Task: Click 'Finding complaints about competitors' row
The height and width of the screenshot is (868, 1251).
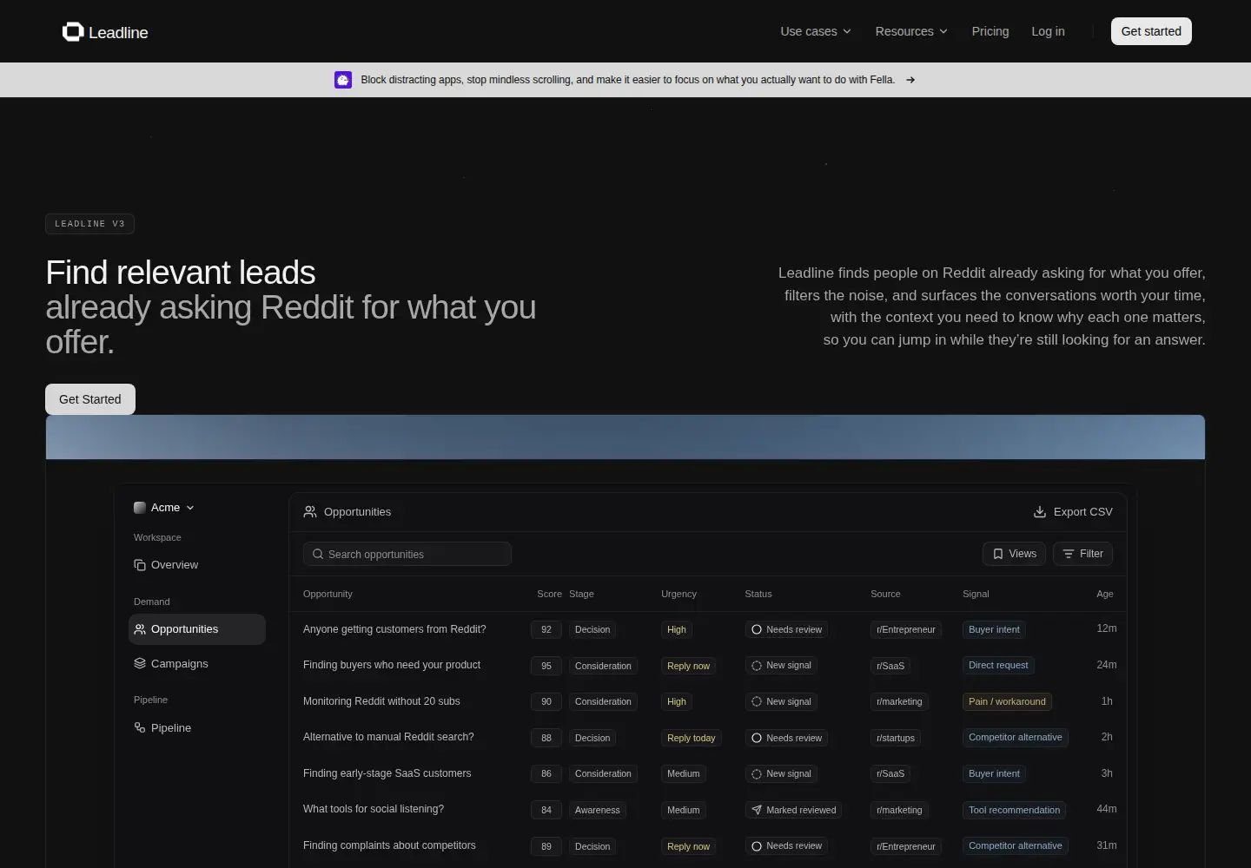Action: tap(709, 845)
